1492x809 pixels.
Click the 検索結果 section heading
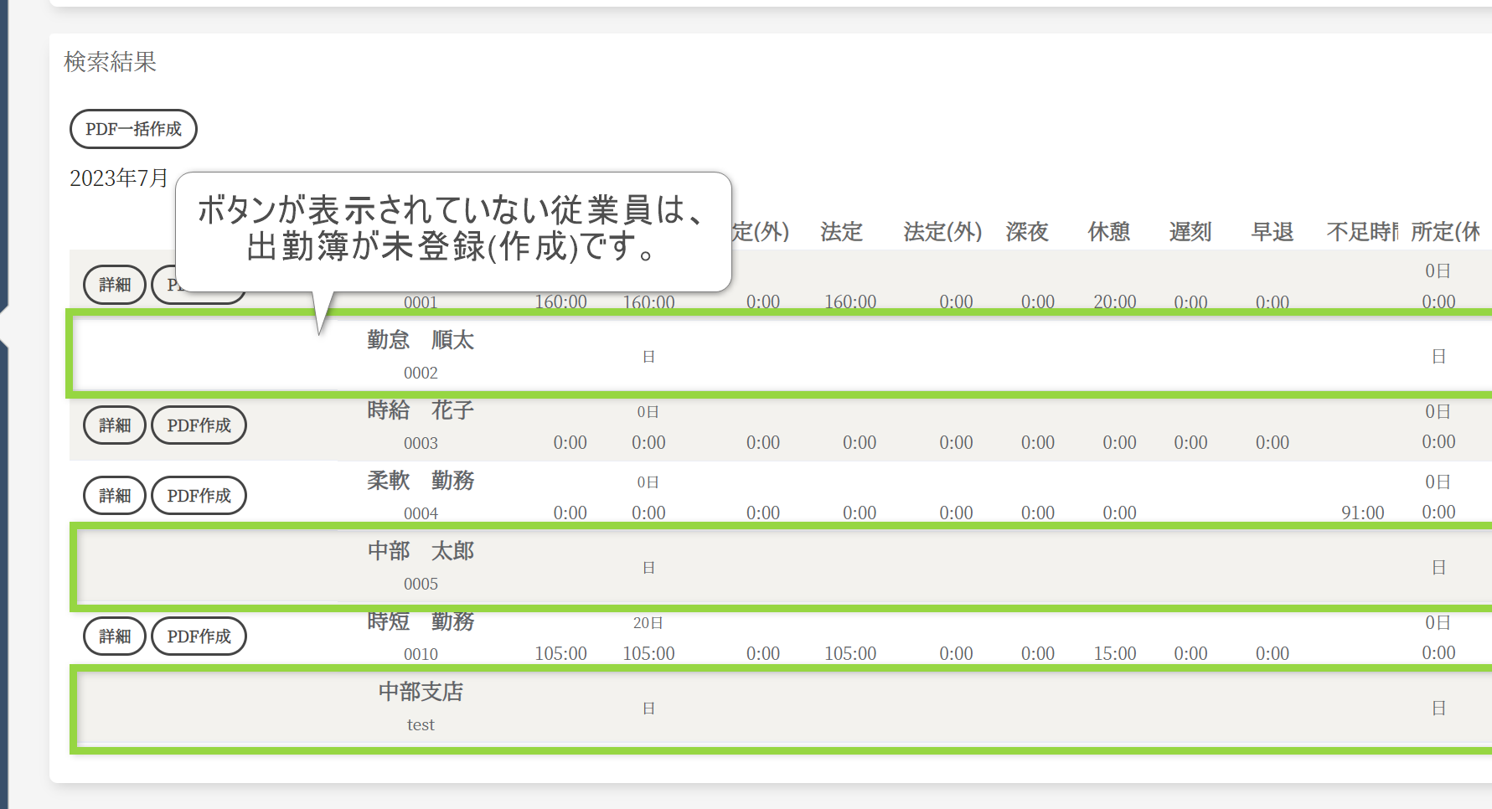(111, 62)
